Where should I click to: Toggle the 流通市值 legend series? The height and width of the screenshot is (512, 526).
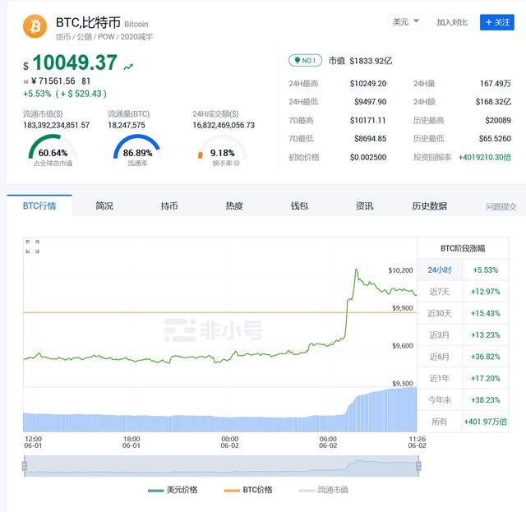coord(323,490)
